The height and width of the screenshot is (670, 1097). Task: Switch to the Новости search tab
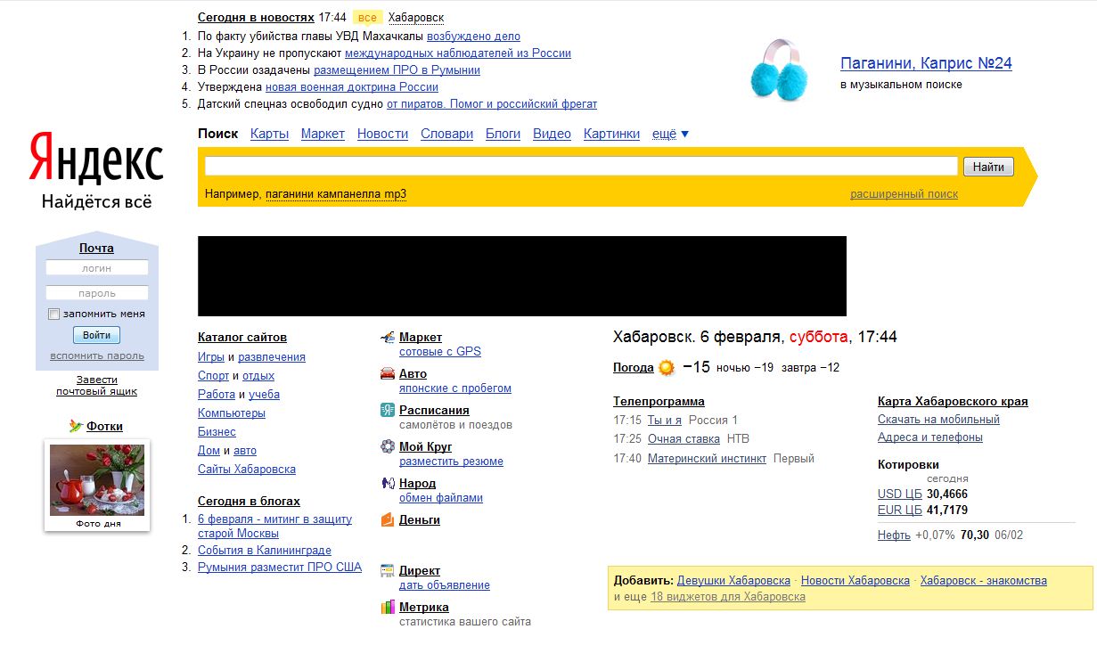(x=382, y=134)
